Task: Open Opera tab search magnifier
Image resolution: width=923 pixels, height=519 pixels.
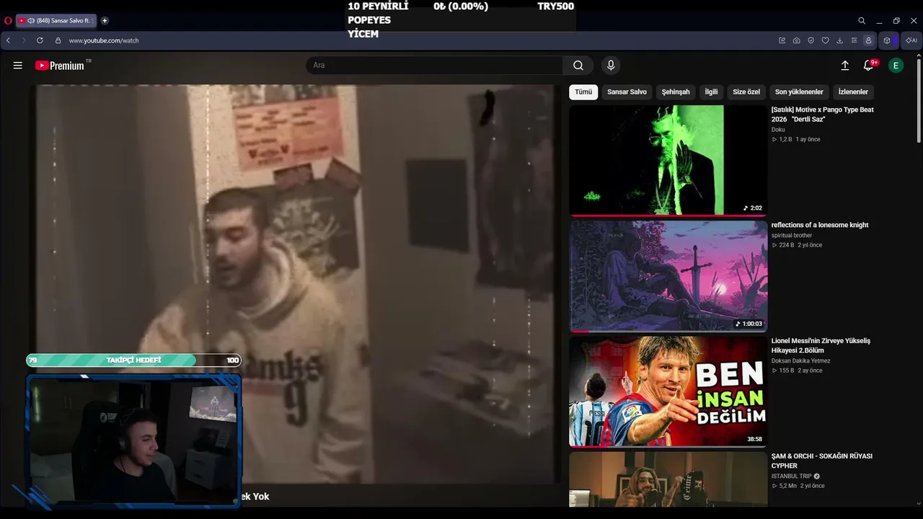Action: [862, 21]
